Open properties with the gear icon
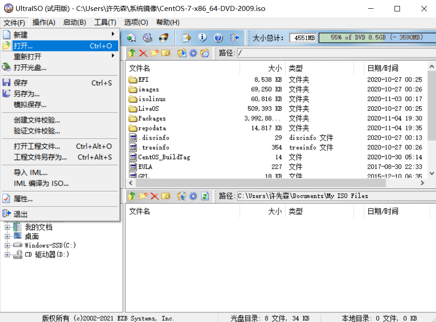Screen dimensions: 436x322 coord(193,53)
